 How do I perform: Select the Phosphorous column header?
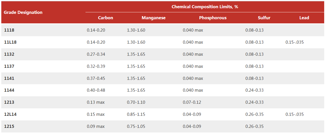point(213,18)
